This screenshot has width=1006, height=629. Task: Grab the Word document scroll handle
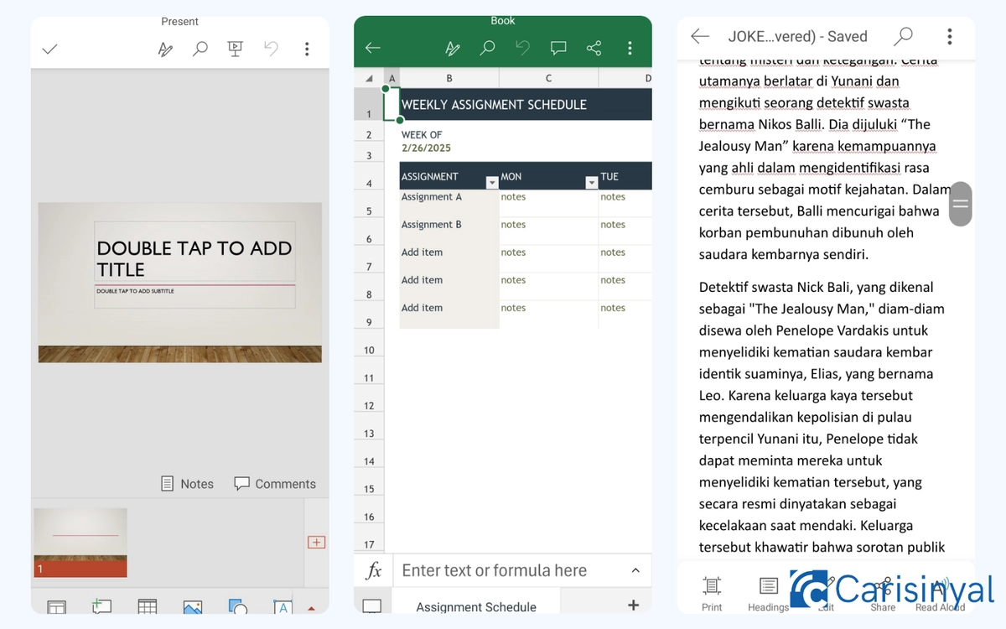[x=961, y=204]
